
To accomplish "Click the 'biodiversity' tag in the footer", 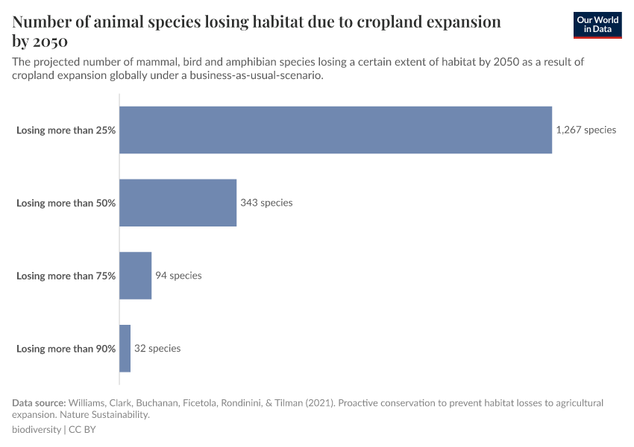I will (x=36, y=430).
